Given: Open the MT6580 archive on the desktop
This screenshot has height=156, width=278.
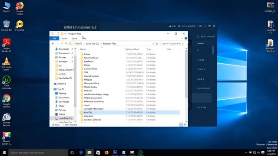Looking at the screenshot, I should [x=270, y=7].
